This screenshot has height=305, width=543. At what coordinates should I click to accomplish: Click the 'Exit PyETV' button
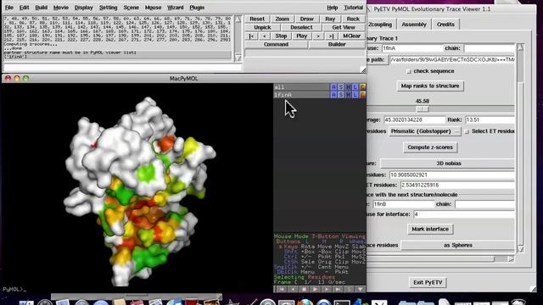[x=428, y=282]
